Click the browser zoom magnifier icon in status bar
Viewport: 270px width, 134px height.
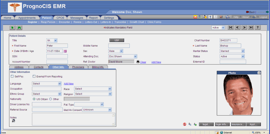[253, 133]
